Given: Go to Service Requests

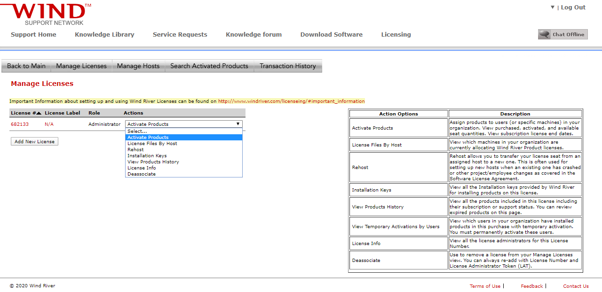Looking at the screenshot, I should (180, 34).
